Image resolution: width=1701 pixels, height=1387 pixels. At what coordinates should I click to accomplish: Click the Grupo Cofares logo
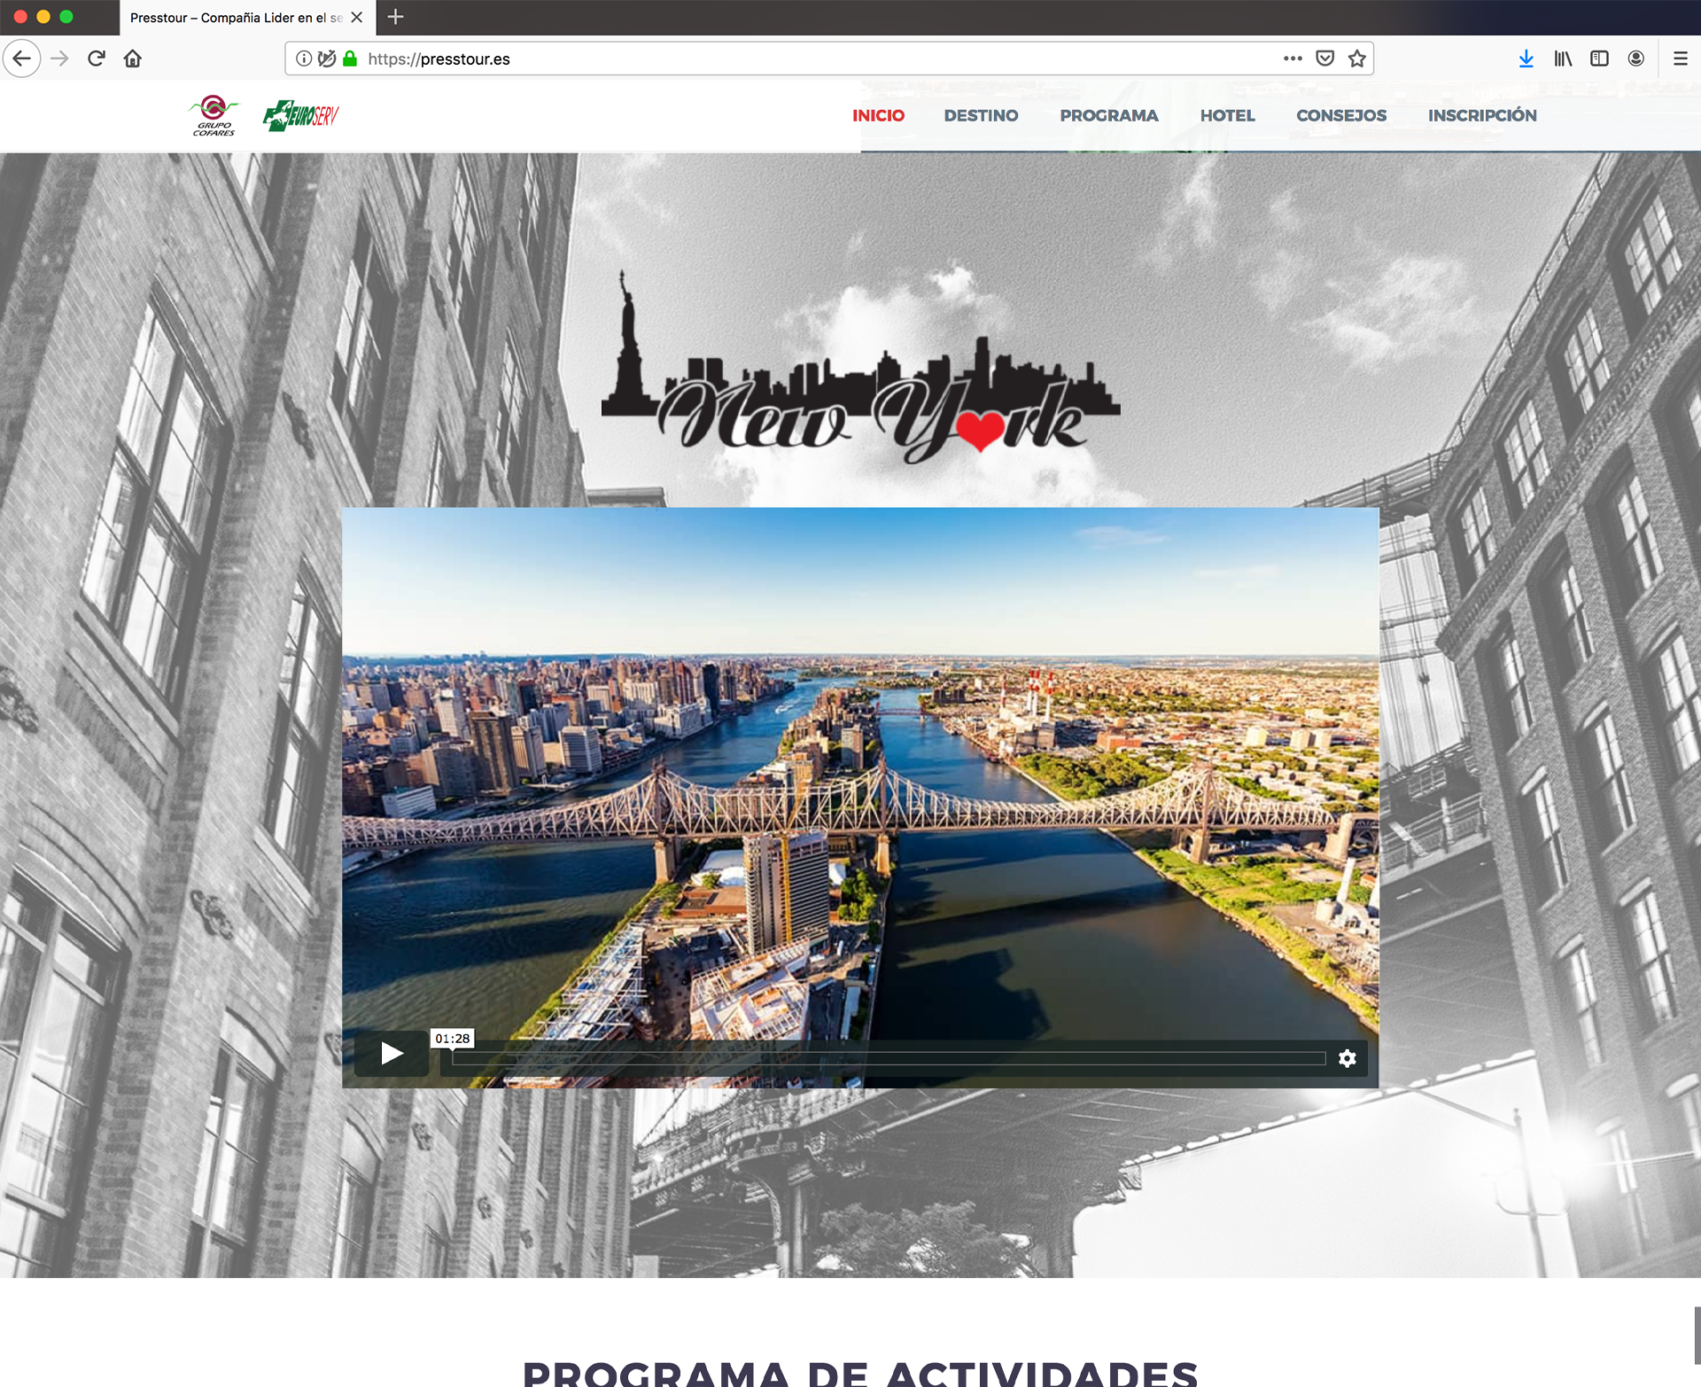coord(214,115)
